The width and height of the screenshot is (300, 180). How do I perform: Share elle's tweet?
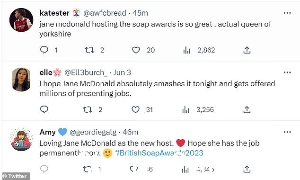(247, 109)
